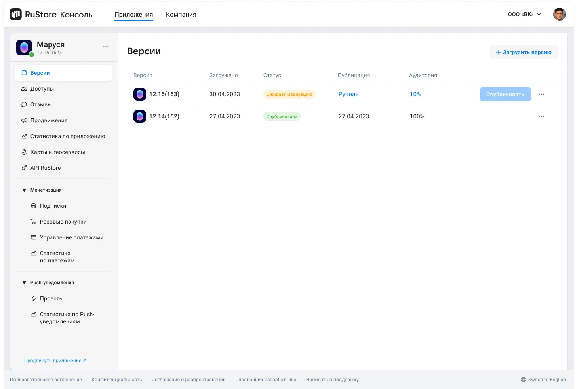The width and height of the screenshot is (577, 389).
Task: Click three-dots menu next to Маруся app
Action: [x=106, y=47]
